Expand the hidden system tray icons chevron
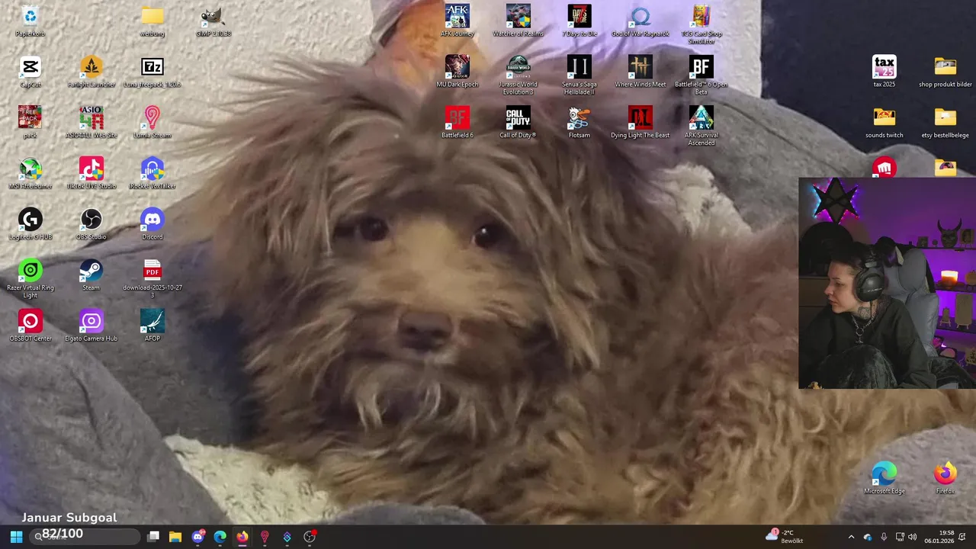The image size is (976, 549). click(x=852, y=537)
